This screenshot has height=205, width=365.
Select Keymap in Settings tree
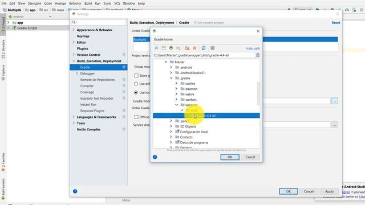coord(83,36)
